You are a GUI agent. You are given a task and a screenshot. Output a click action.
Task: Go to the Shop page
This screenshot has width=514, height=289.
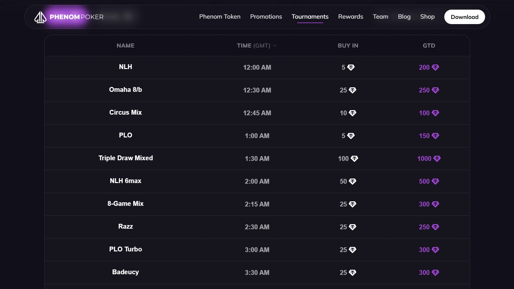click(427, 17)
